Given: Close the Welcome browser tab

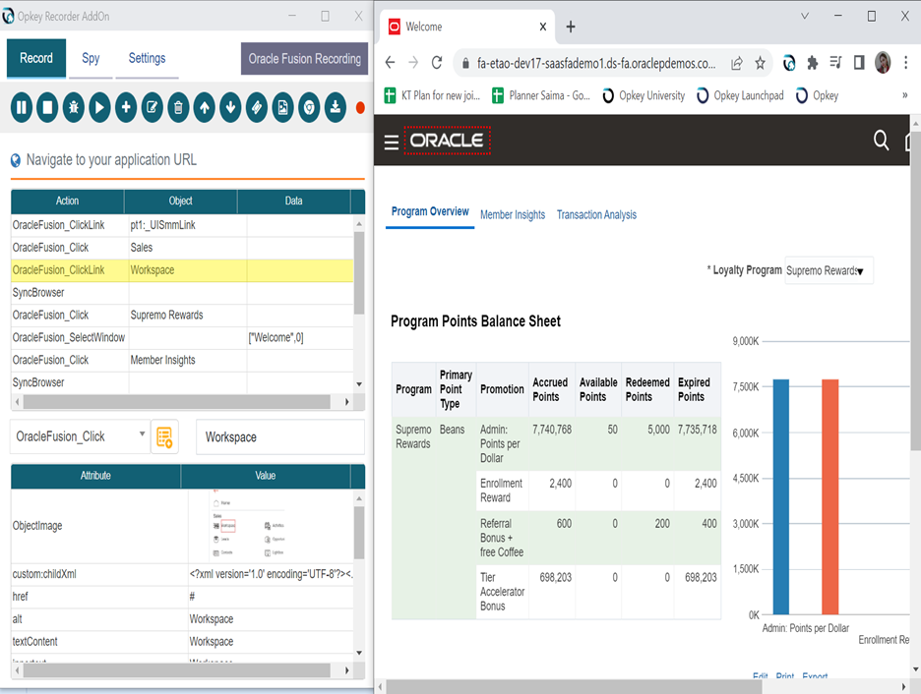Looking at the screenshot, I should 543,27.
